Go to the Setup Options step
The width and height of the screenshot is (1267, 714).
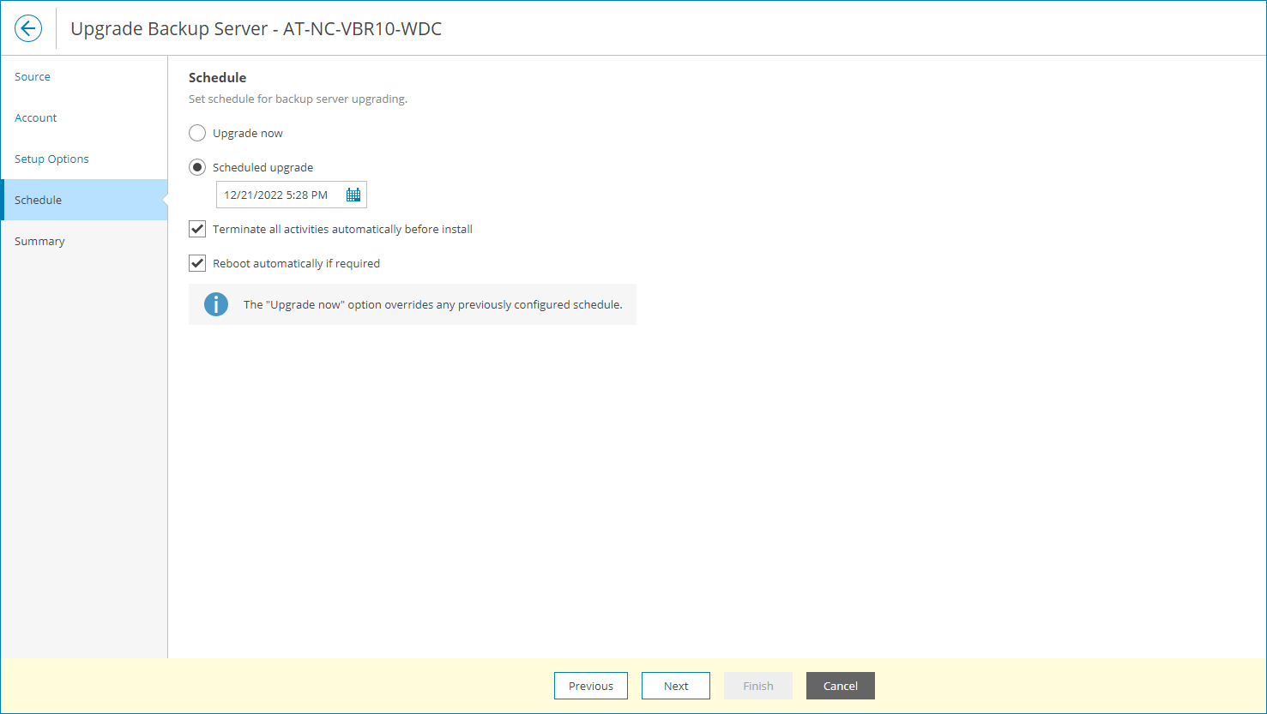tap(51, 159)
